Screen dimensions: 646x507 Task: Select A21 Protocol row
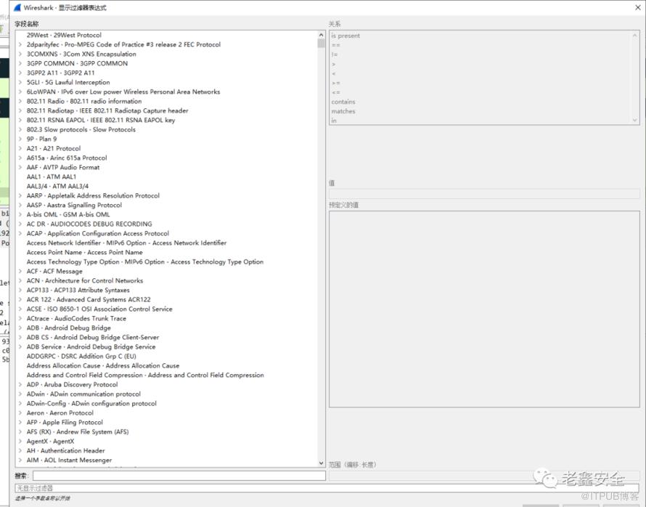click(54, 149)
